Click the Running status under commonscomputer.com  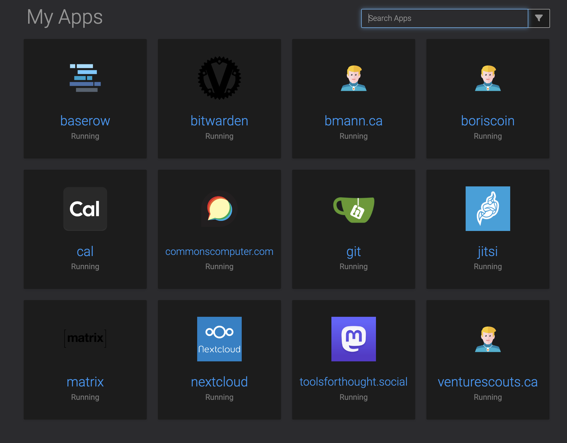pyautogui.click(x=219, y=267)
